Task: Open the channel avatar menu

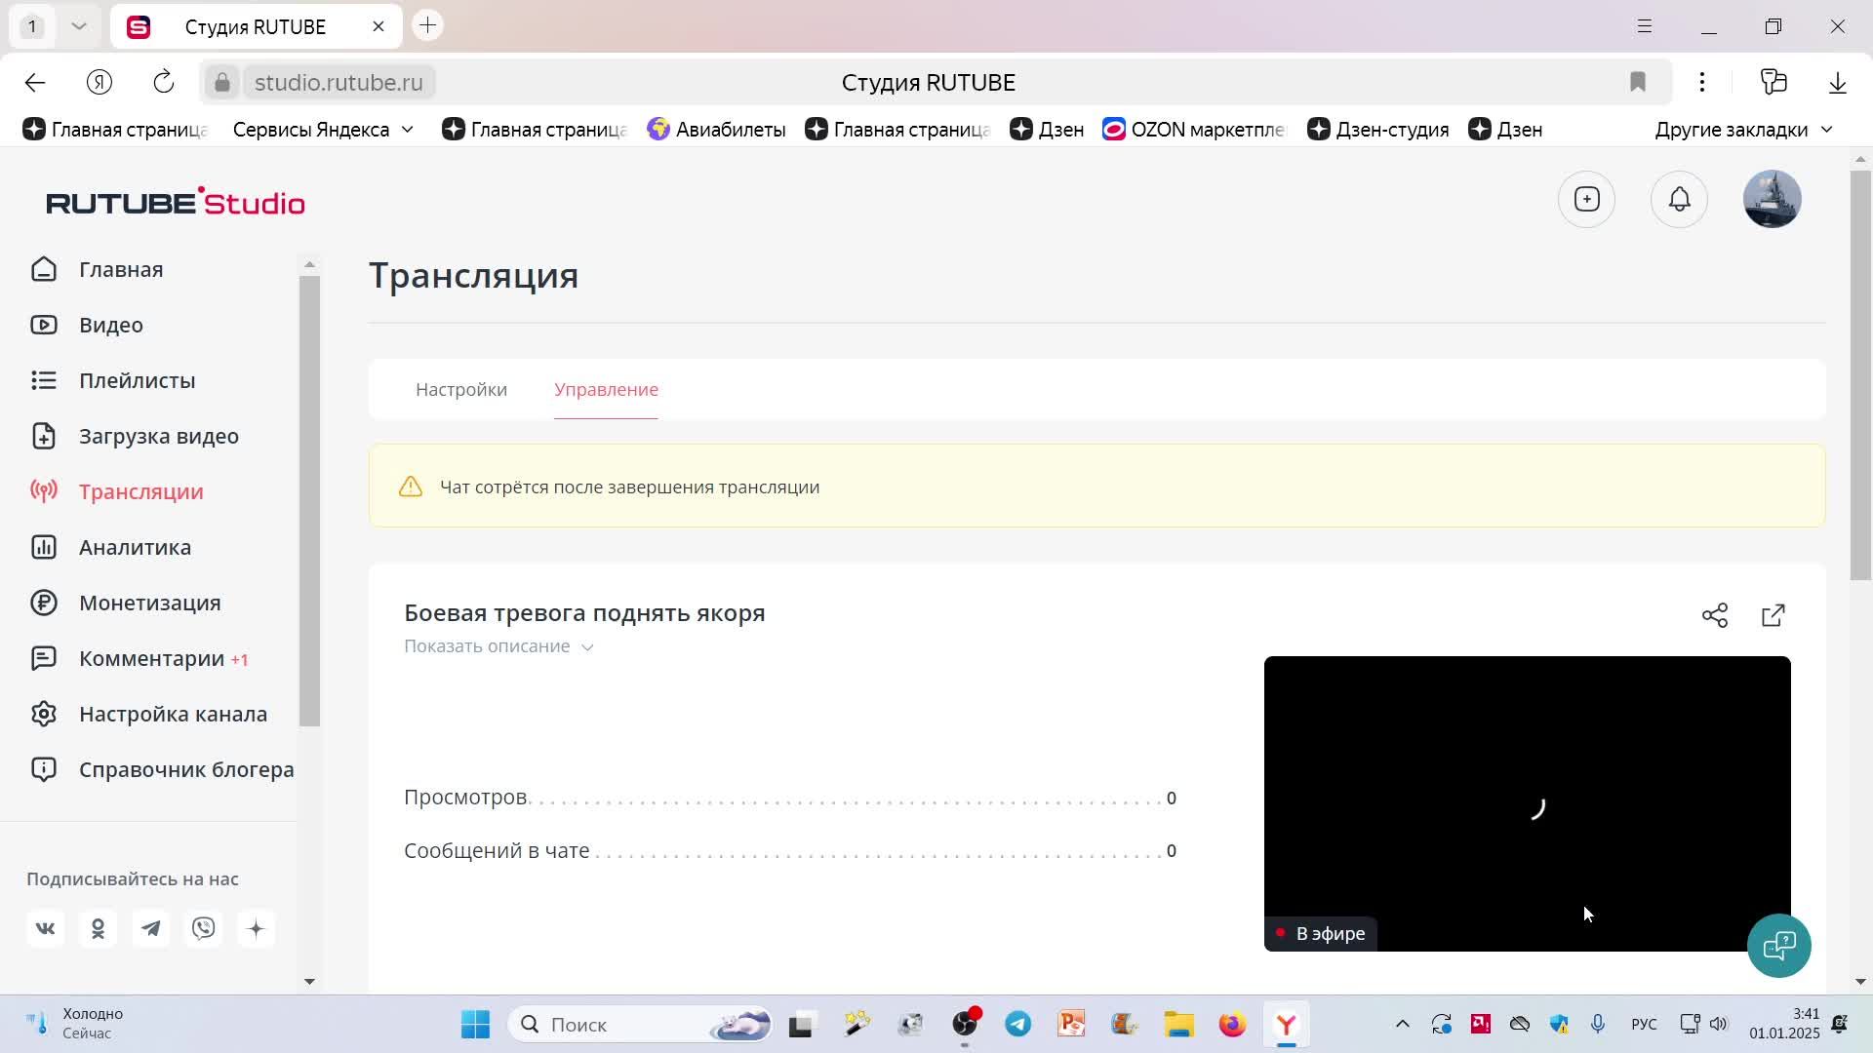Action: (1772, 199)
